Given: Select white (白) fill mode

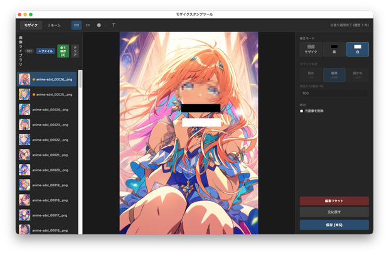Looking at the screenshot, I should coord(358,49).
